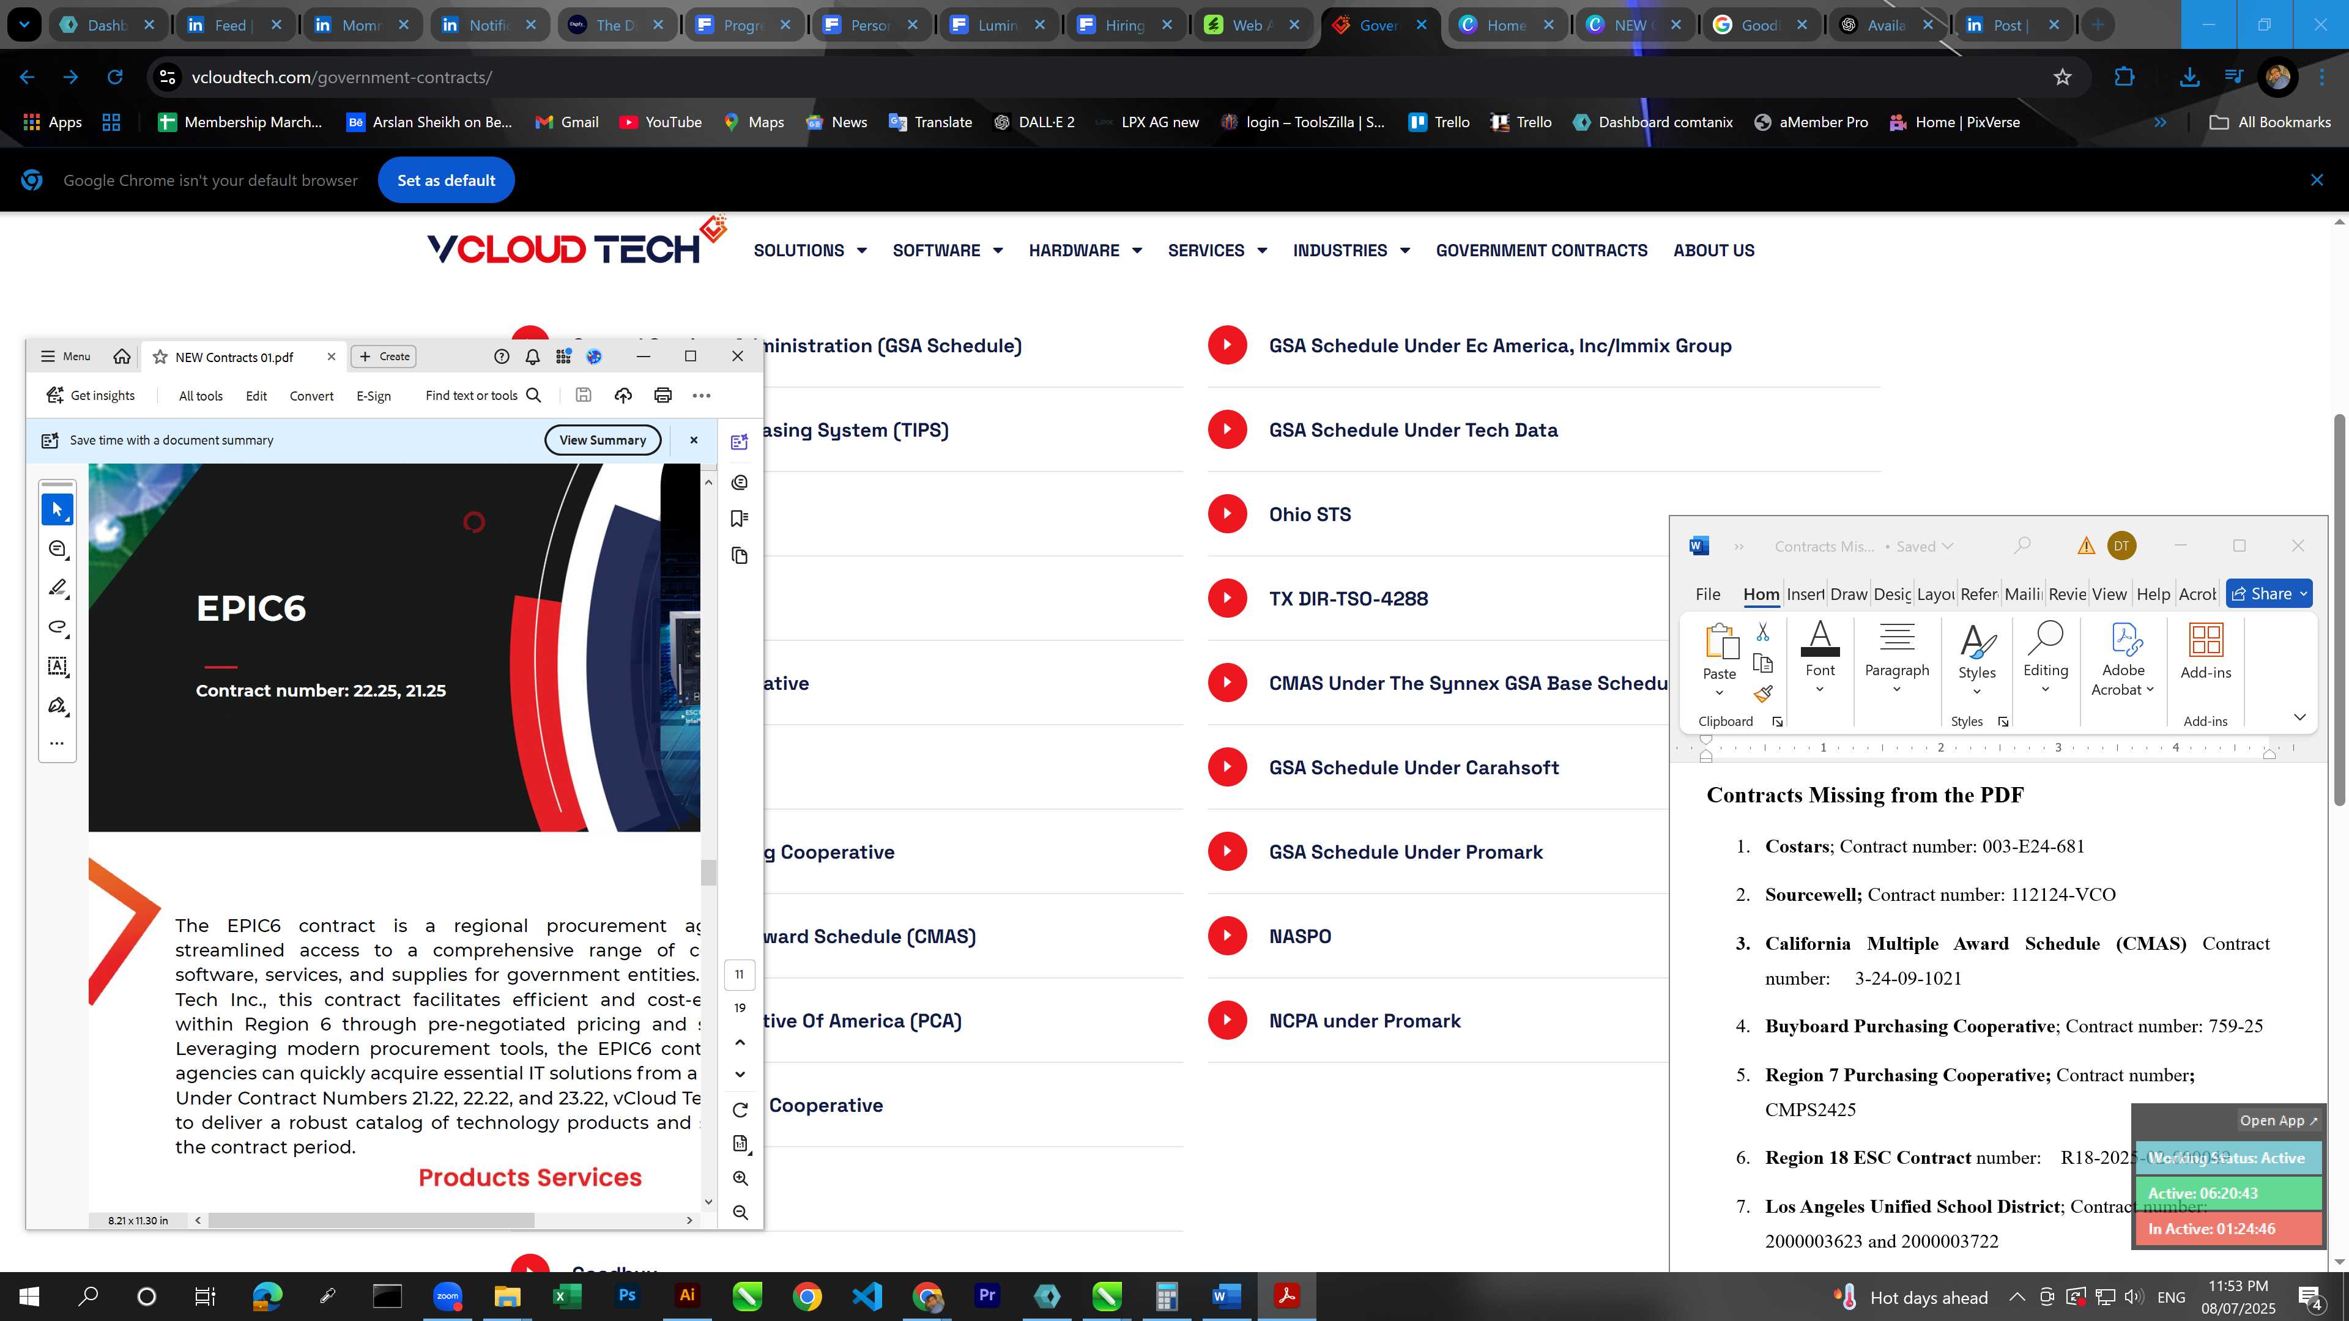This screenshot has height=1321, width=2349.
Task: Open the Word File menu
Action: click(1708, 594)
